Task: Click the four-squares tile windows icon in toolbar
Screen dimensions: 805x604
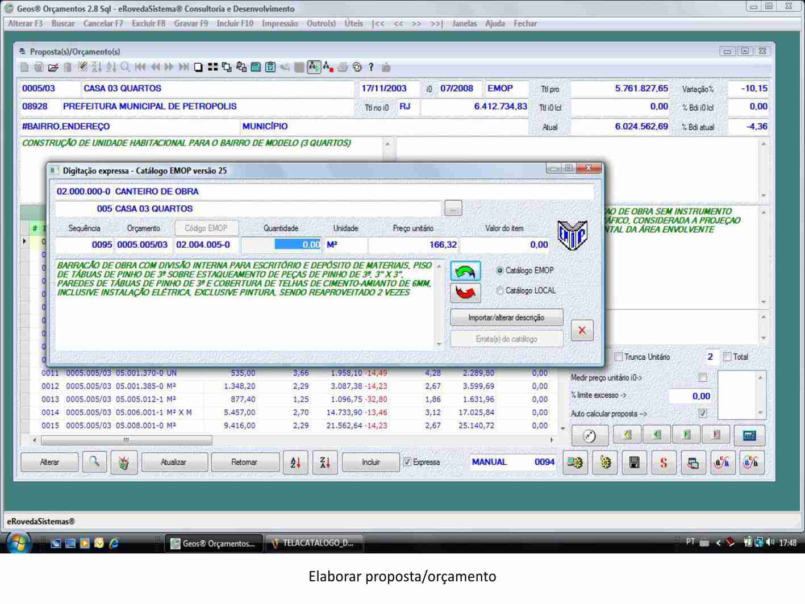Action: [x=212, y=67]
